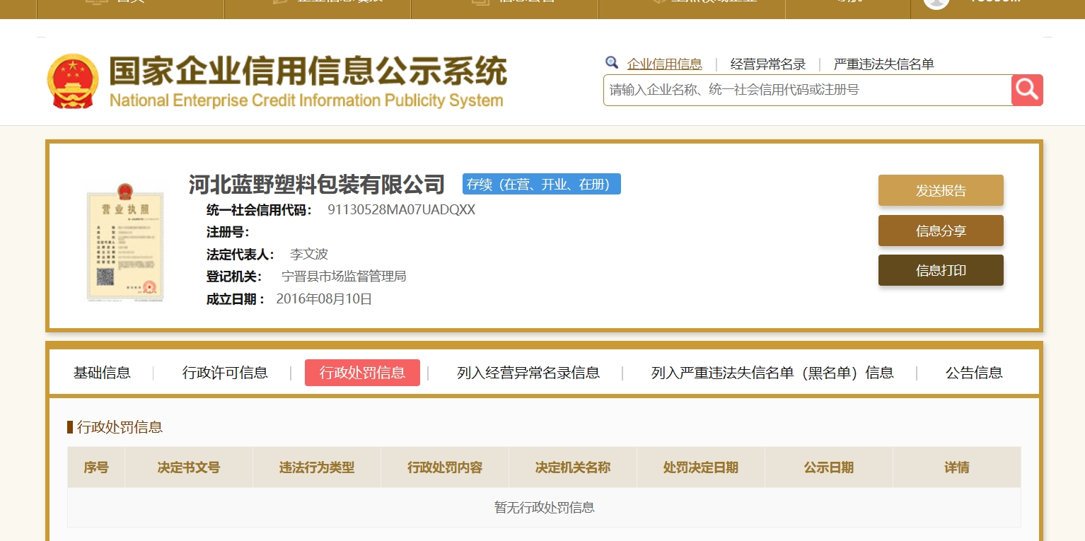This screenshot has height=541, width=1085.
Task: Click the 发送报告 button
Action: (x=941, y=190)
